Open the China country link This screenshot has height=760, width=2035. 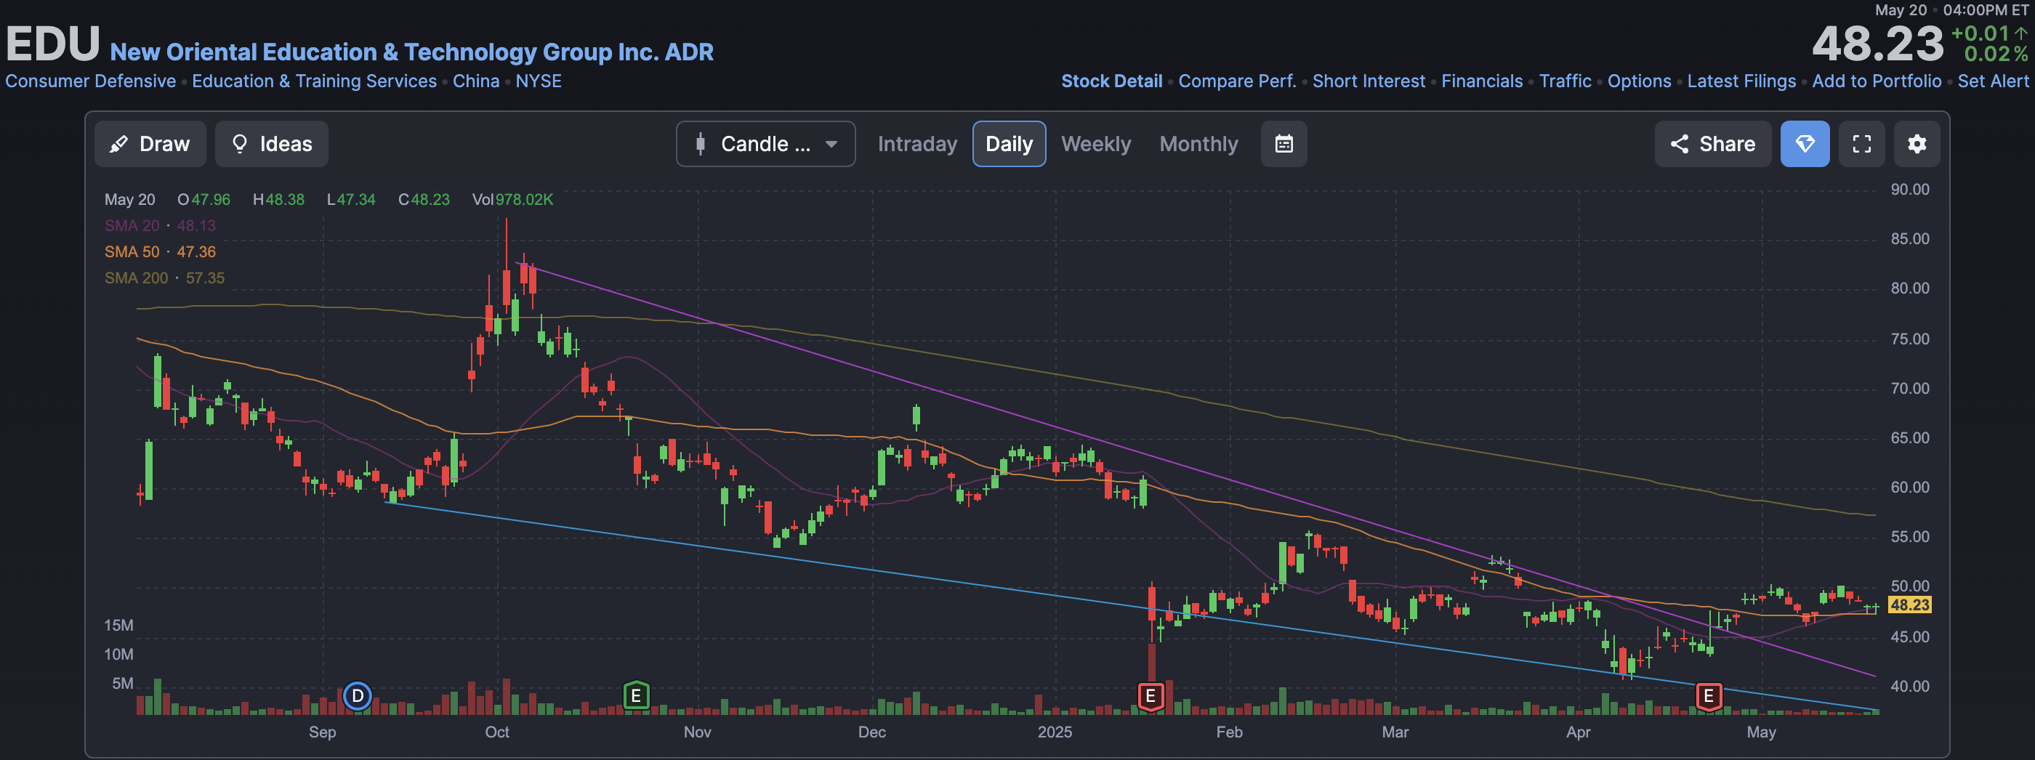(x=476, y=81)
